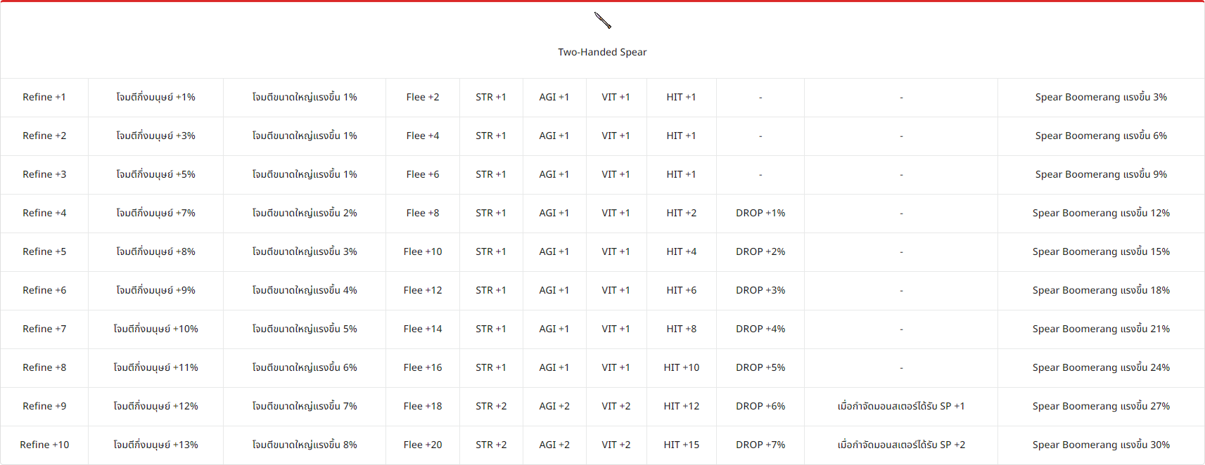This screenshot has width=1205, height=465.
Task: Click the Spear Boomerang แรงขึ้น 15% cell
Action: click(x=1101, y=251)
